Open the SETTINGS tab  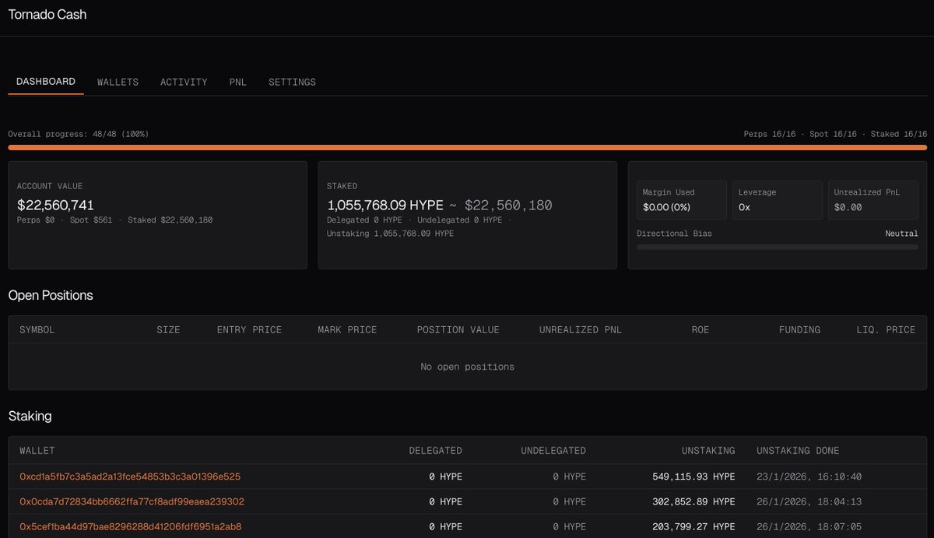pyautogui.click(x=292, y=82)
